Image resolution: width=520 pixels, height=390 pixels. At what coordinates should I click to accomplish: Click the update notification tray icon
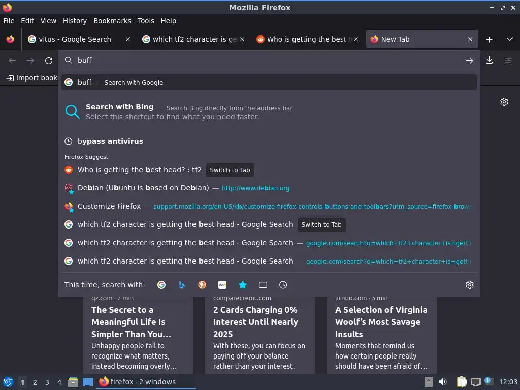(489, 381)
